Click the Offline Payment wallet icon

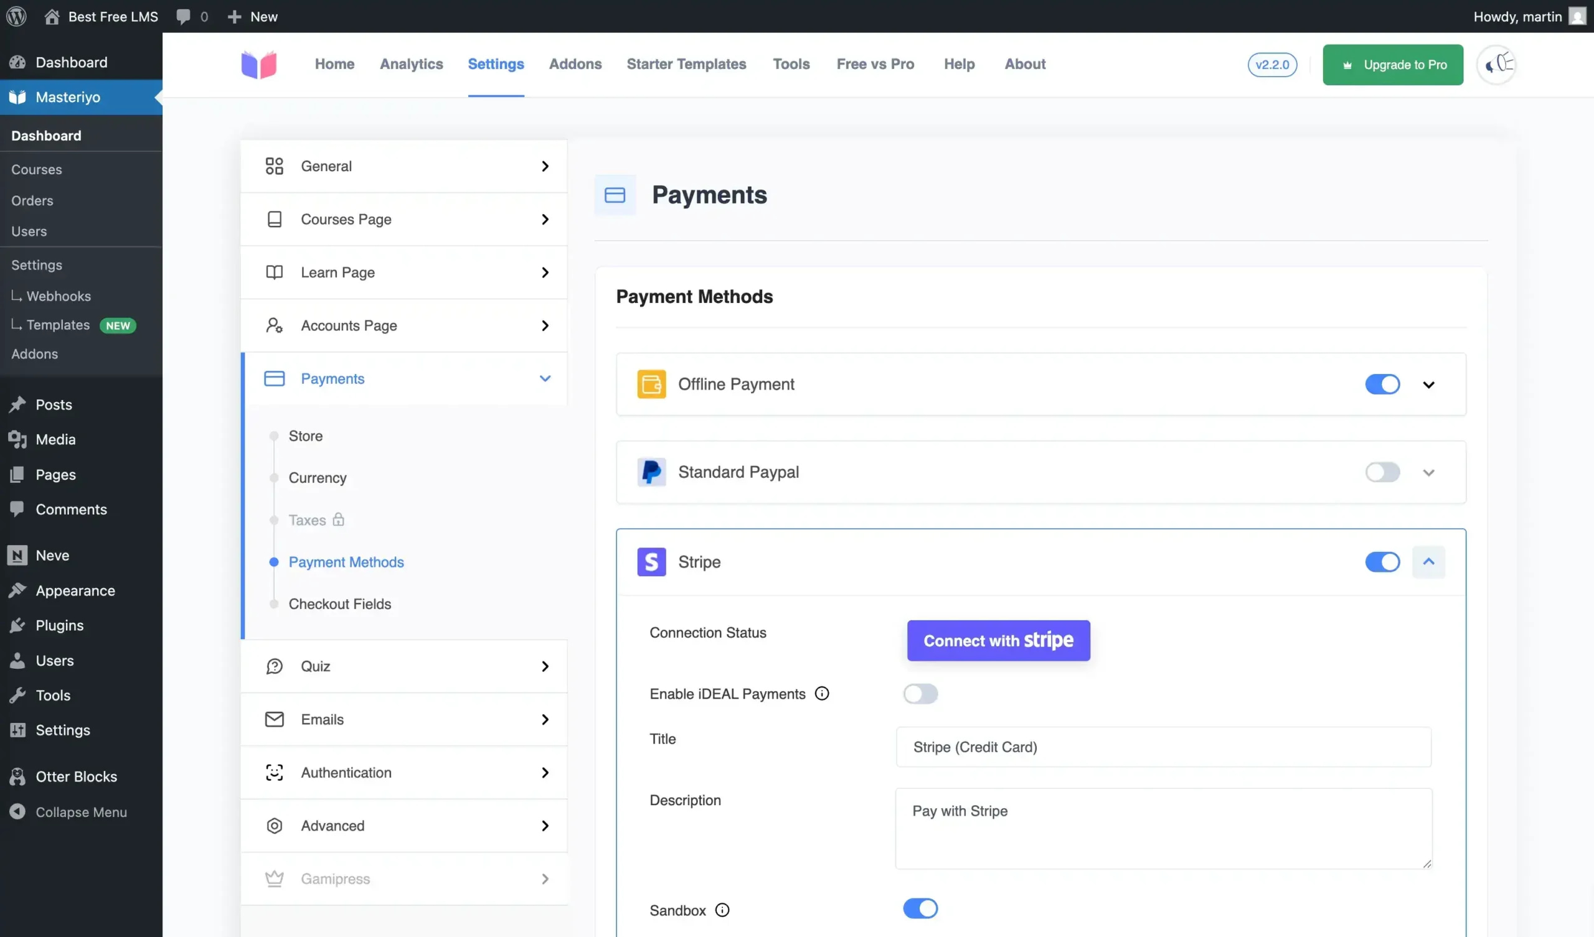(x=651, y=384)
